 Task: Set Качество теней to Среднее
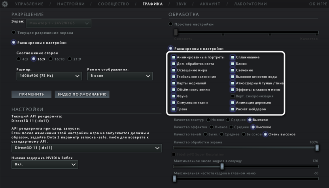coord(222,134)
